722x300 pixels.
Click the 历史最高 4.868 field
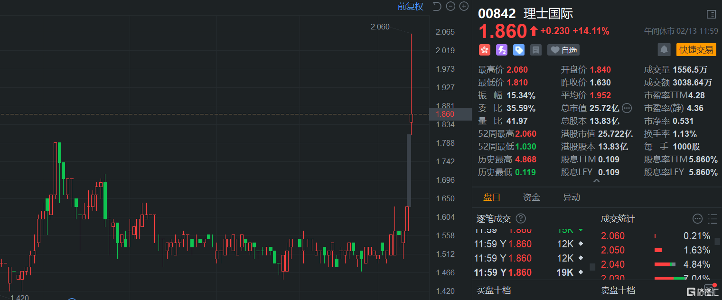507,159
